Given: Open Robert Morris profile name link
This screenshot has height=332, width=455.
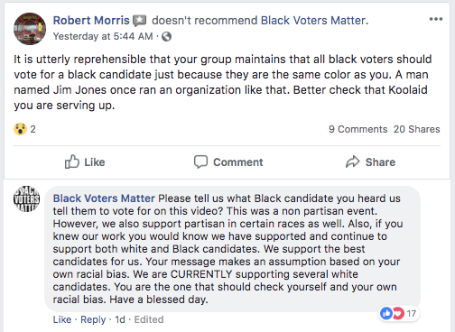Looking at the screenshot, I should (x=91, y=21).
